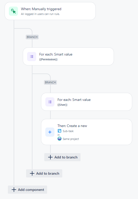Click the Add component button

point(28,190)
